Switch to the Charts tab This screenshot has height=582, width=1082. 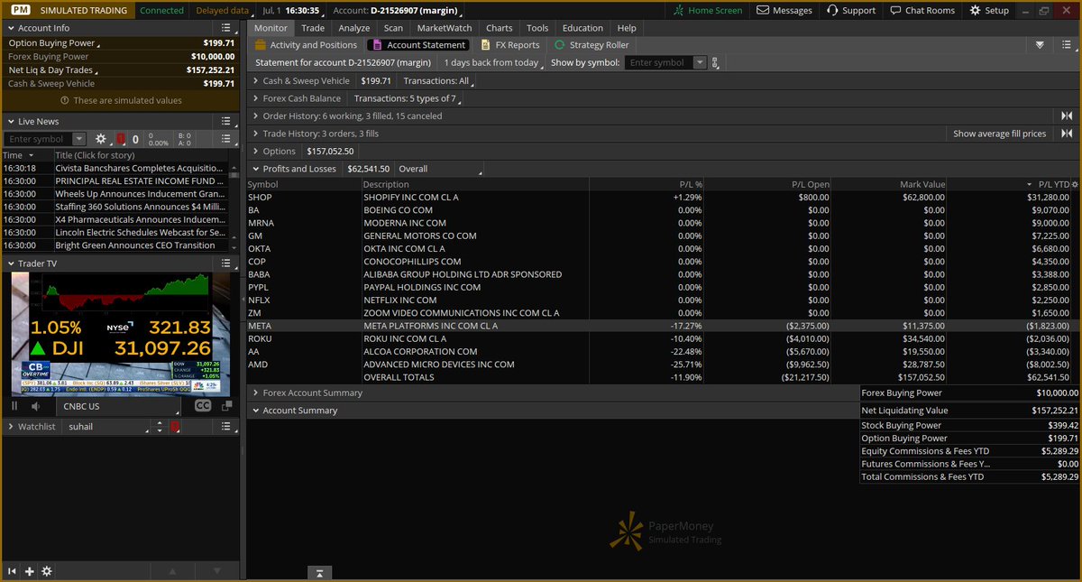pos(500,28)
